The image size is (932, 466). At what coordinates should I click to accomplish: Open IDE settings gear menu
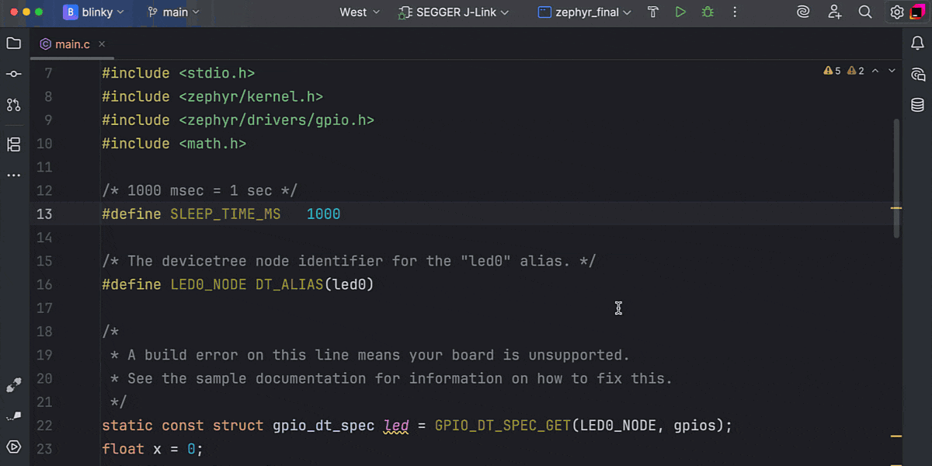pyautogui.click(x=896, y=12)
